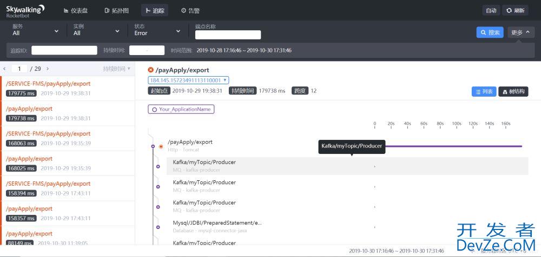
Task: Click the 端点名称 endpoint name input field
Action: click(x=228, y=35)
